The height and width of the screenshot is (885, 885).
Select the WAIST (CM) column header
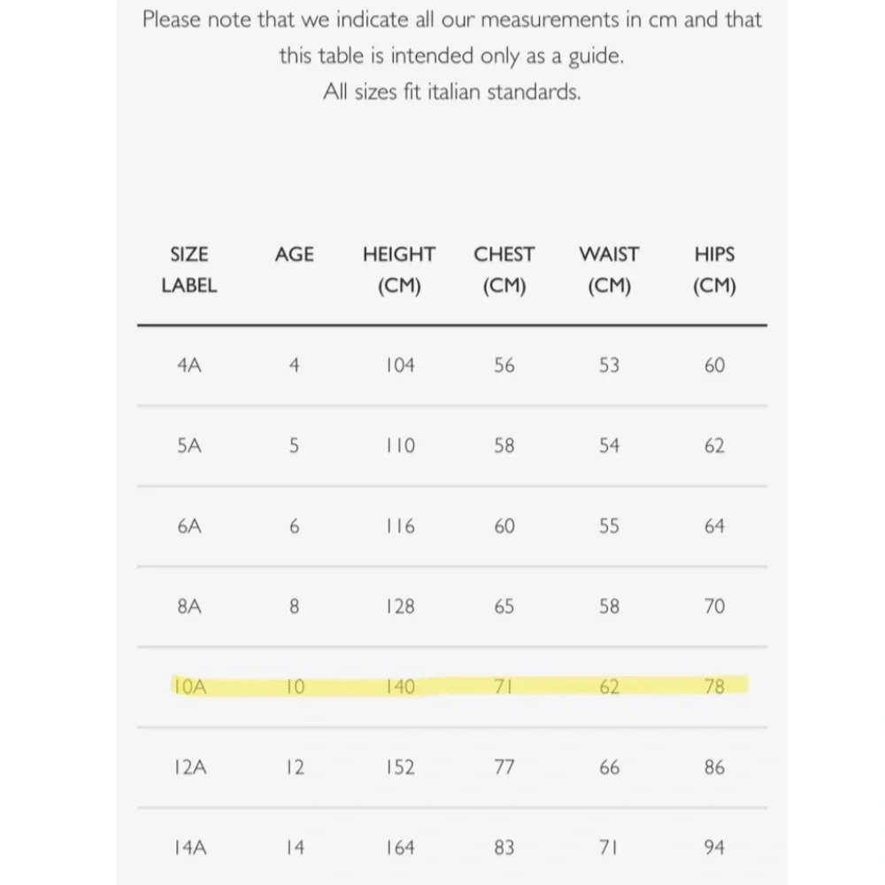[609, 270]
